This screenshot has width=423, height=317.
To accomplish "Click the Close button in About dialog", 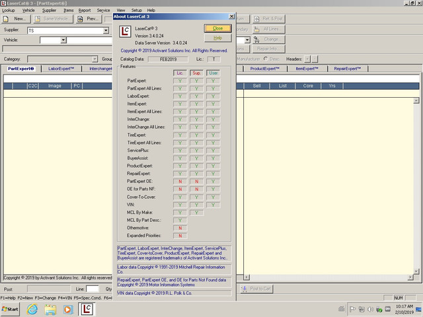I will 217,28.
